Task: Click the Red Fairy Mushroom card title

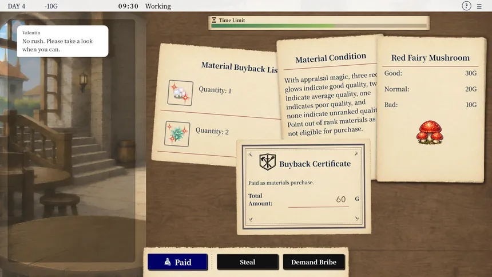Action: pyautogui.click(x=430, y=58)
